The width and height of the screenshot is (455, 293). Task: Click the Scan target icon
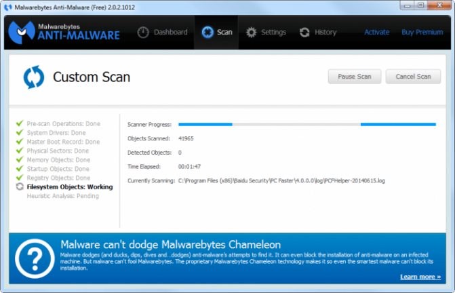point(207,32)
